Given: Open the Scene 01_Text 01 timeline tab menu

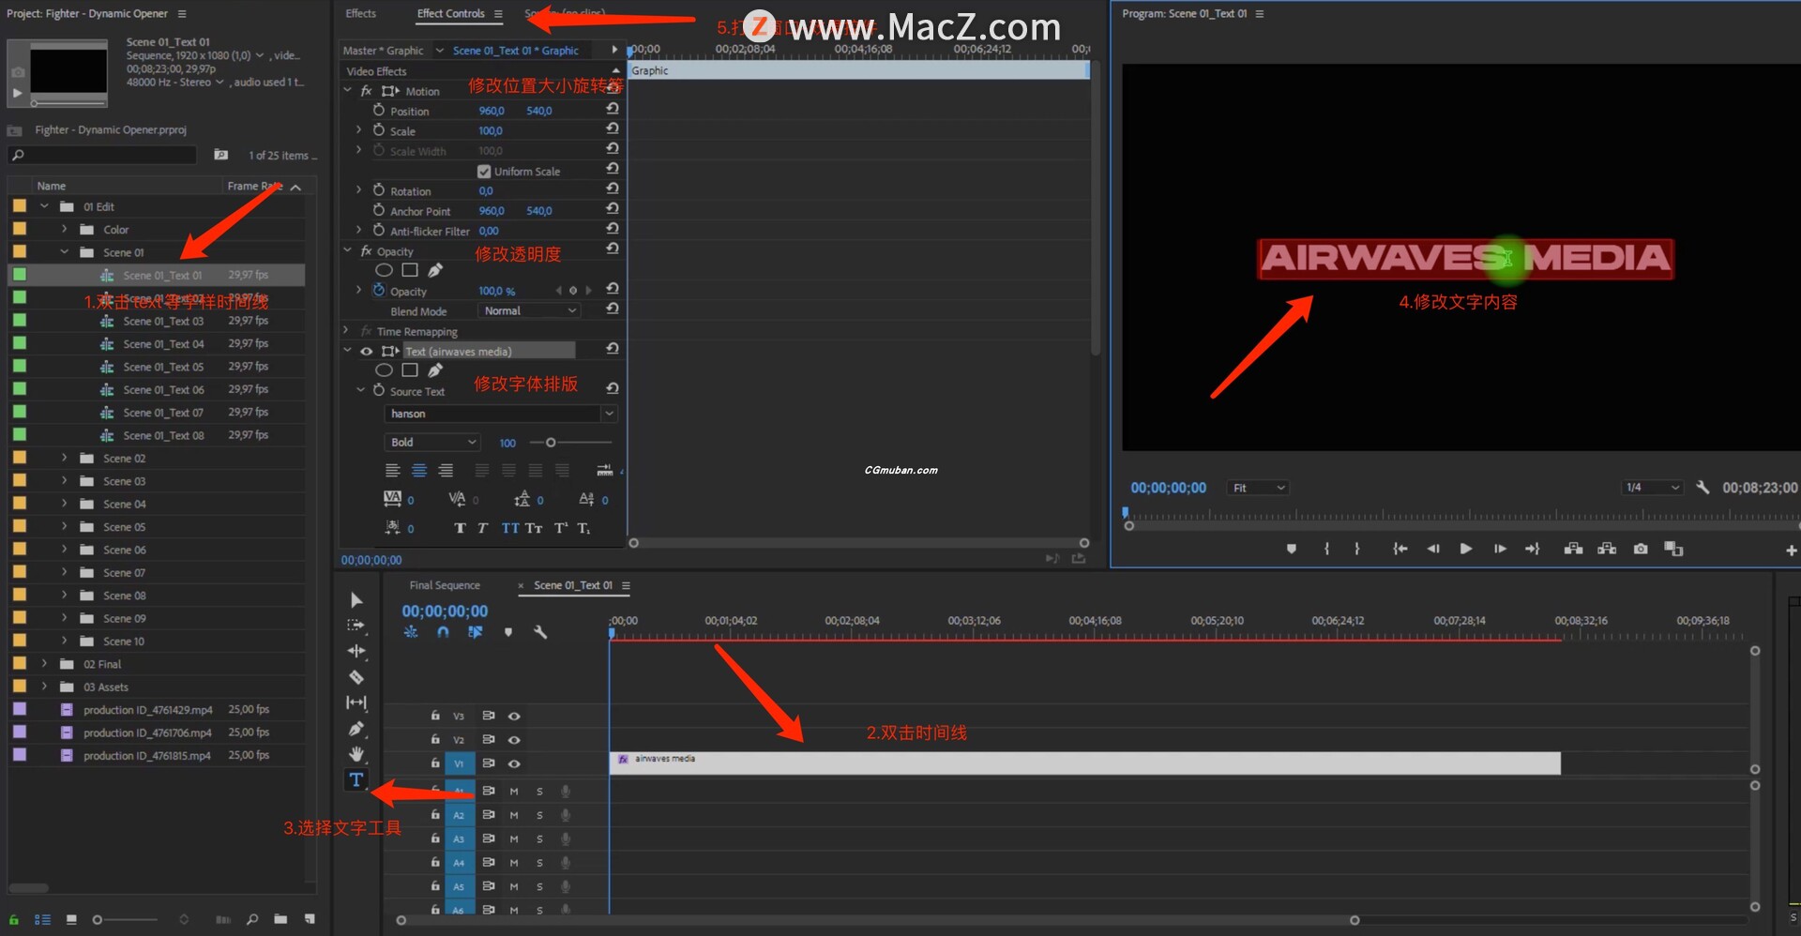Looking at the screenshot, I should point(626,585).
